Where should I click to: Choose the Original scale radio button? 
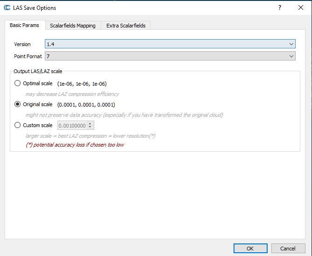[x=18, y=105]
